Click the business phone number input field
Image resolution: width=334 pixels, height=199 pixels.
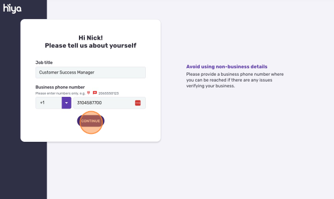[x=110, y=103]
